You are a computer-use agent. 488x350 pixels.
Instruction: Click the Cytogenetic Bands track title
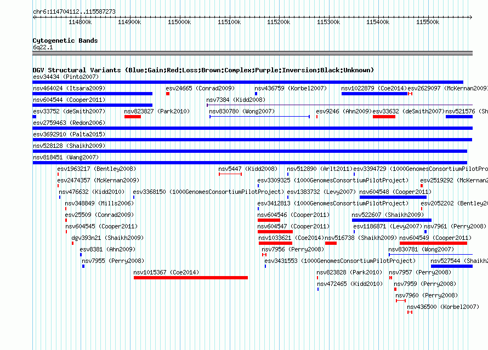tap(65, 41)
